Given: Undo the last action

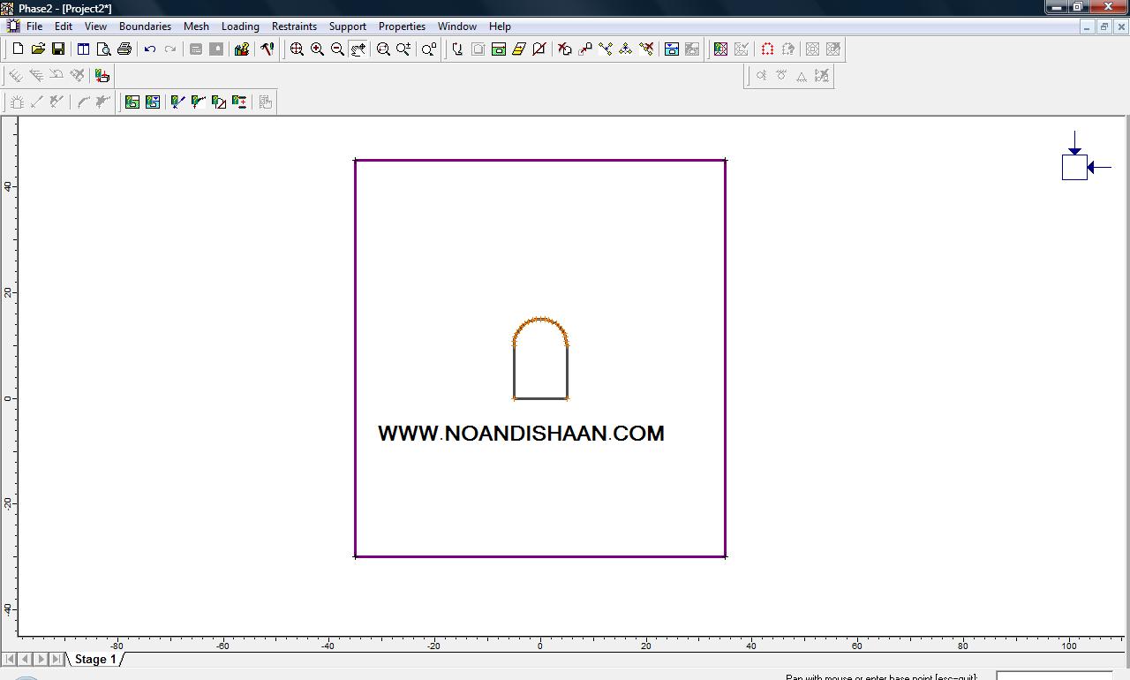Looking at the screenshot, I should pos(150,49).
